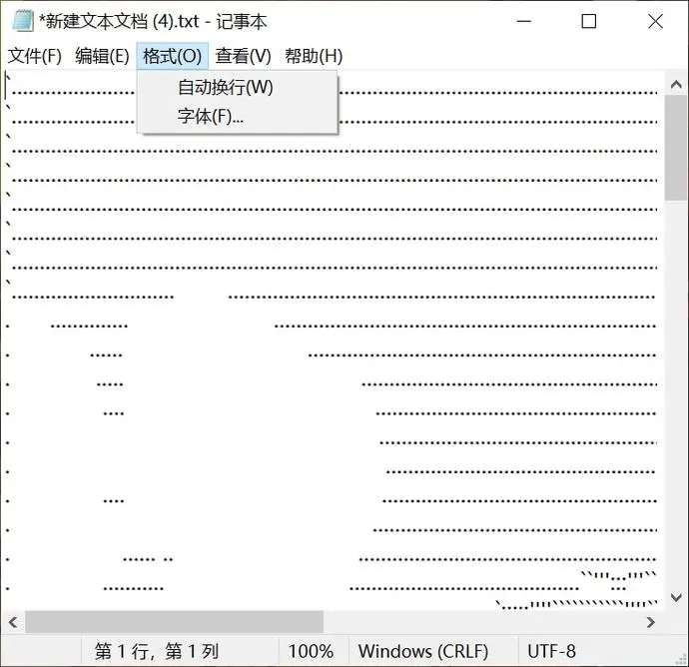The image size is (689, 667).
Task: Open the 编辑(E) menu
Action: click(x=102, y=56)
